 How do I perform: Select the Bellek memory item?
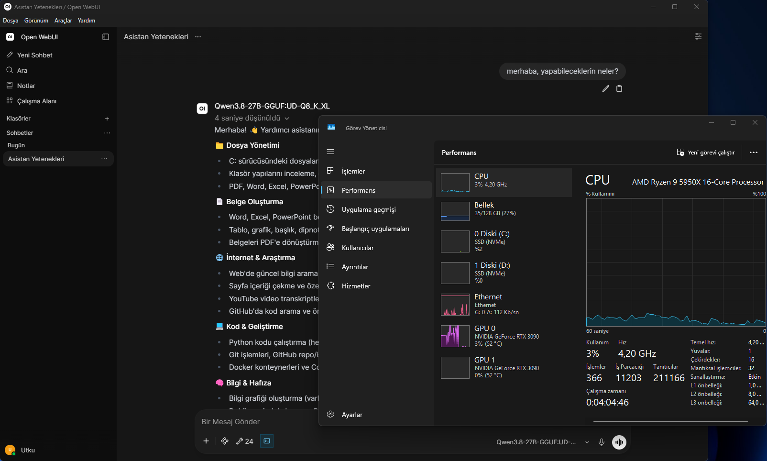coord(504,211)
